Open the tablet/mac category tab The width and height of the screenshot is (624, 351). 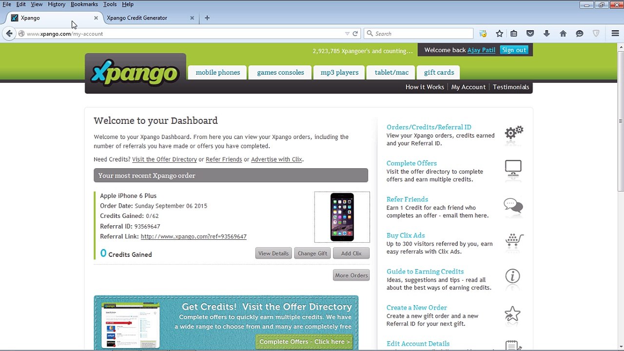click(x=391, y=72)
